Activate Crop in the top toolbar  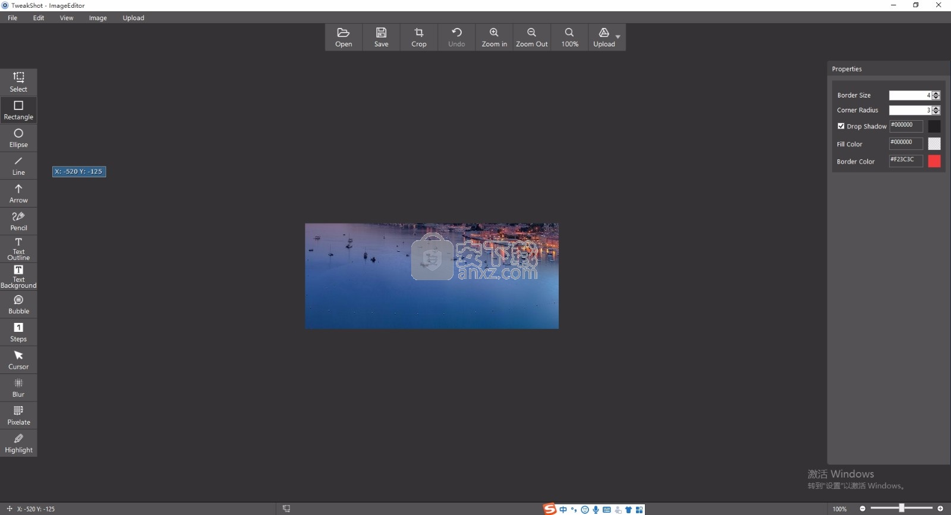point(419,37)
